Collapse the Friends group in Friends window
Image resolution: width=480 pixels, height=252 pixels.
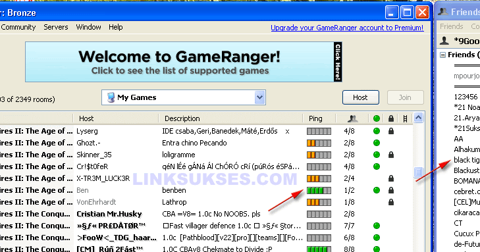pyautogui.click(x=442, y=55)
